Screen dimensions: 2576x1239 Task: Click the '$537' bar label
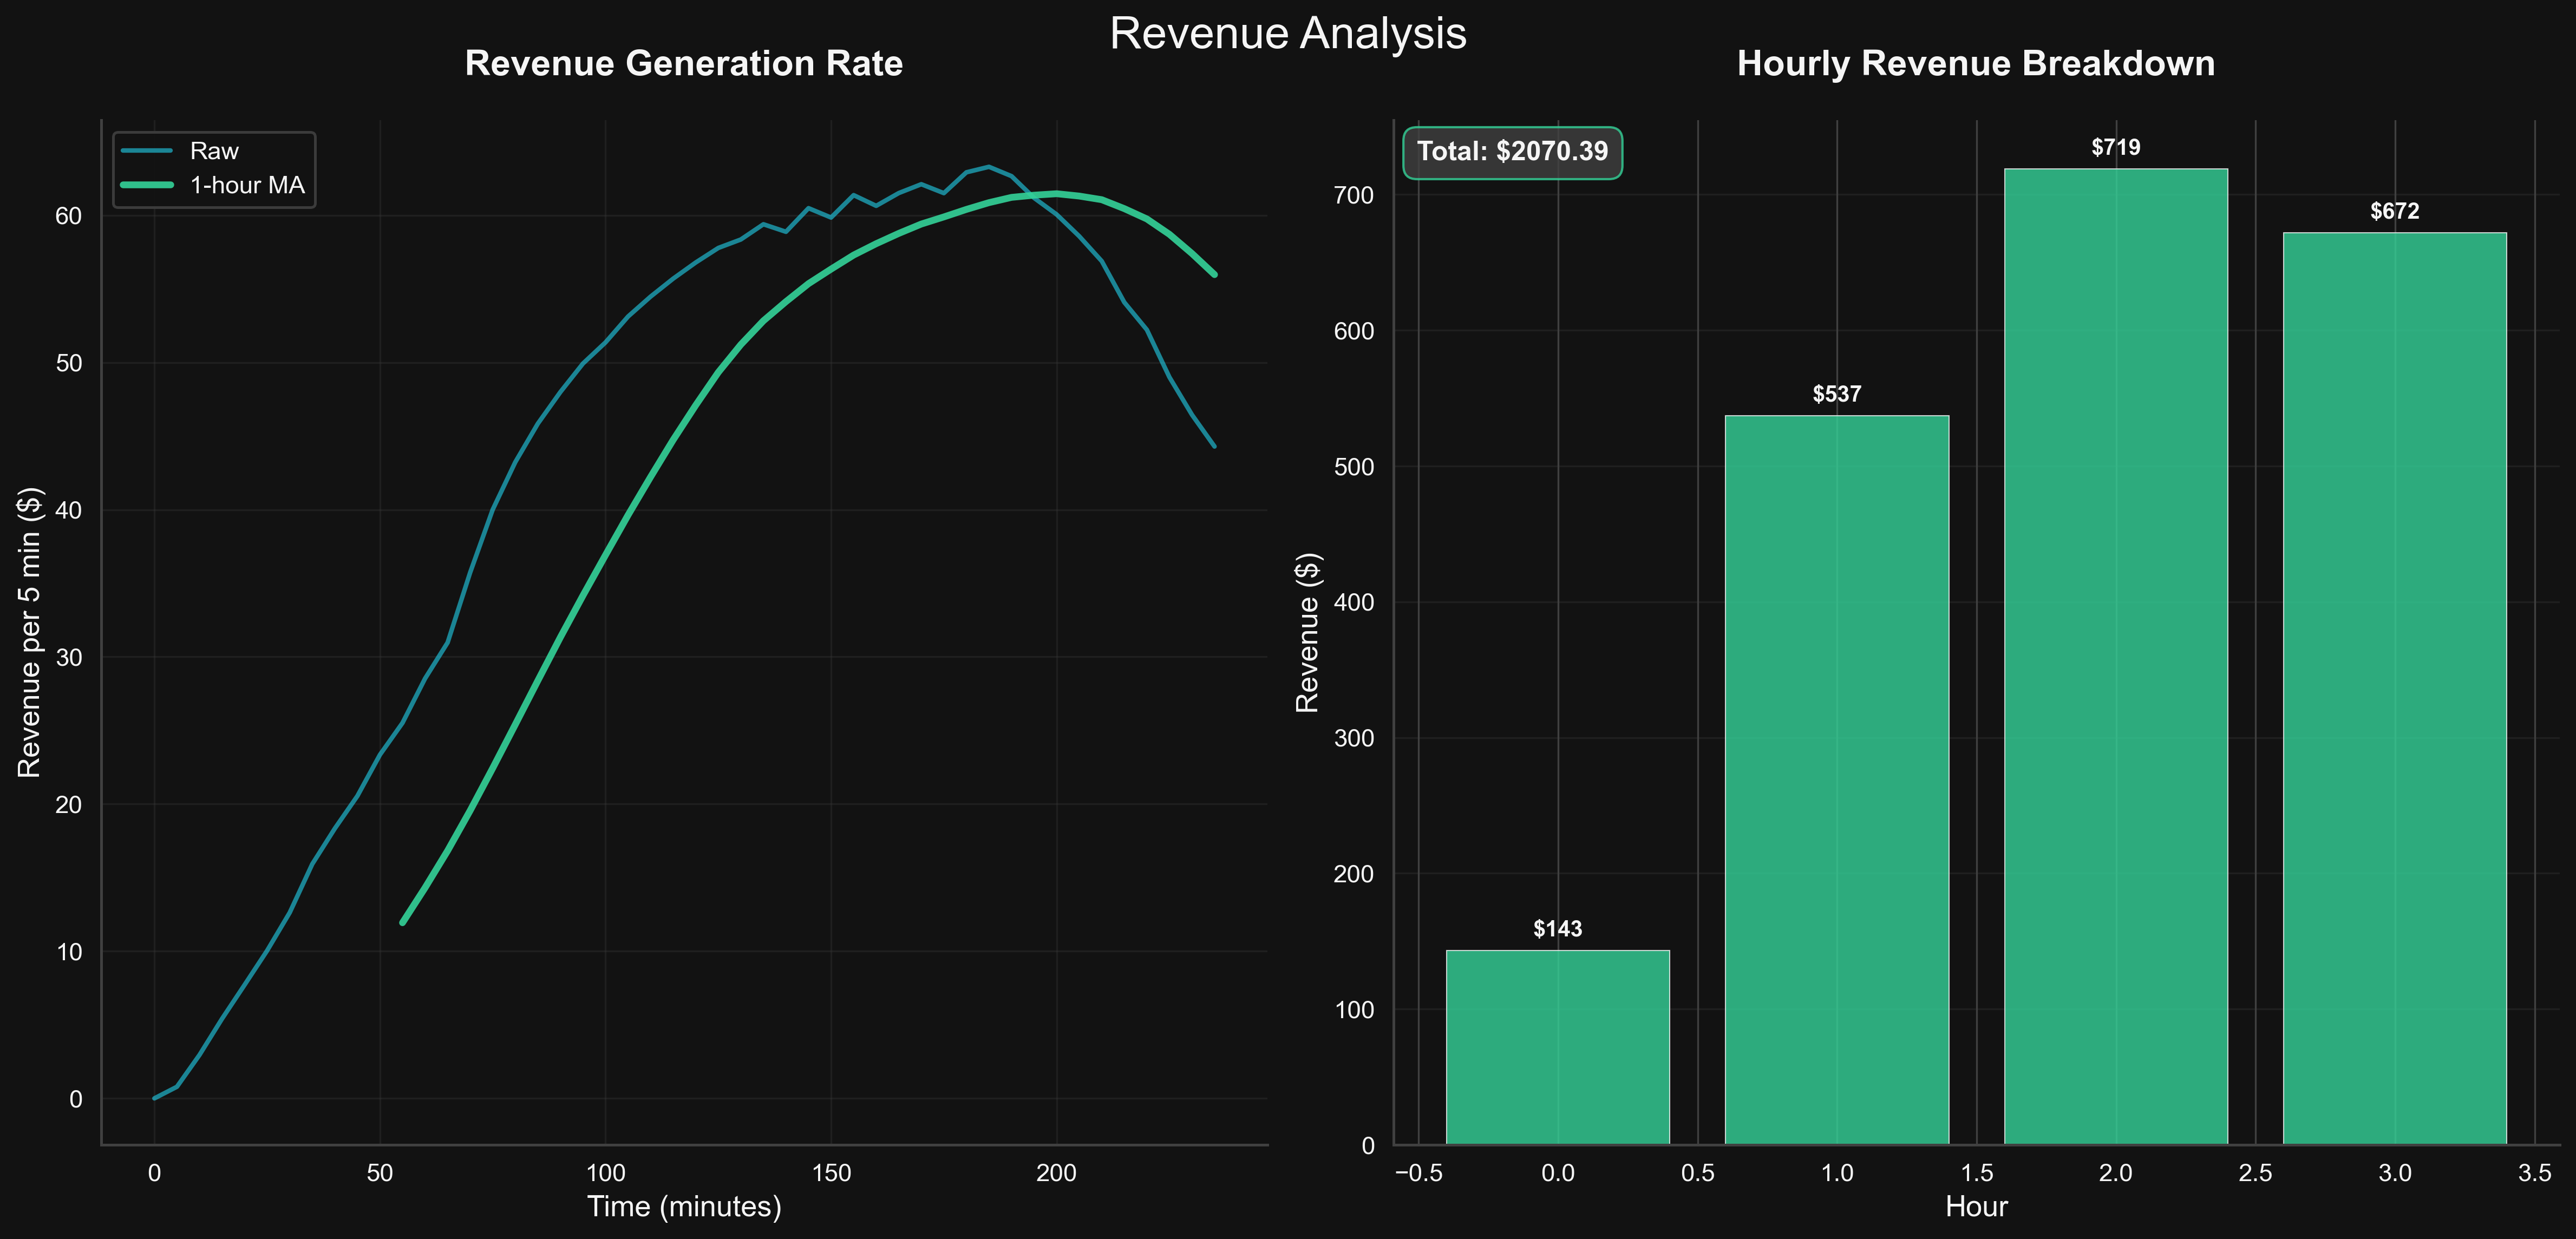[x=1837, y=394]
